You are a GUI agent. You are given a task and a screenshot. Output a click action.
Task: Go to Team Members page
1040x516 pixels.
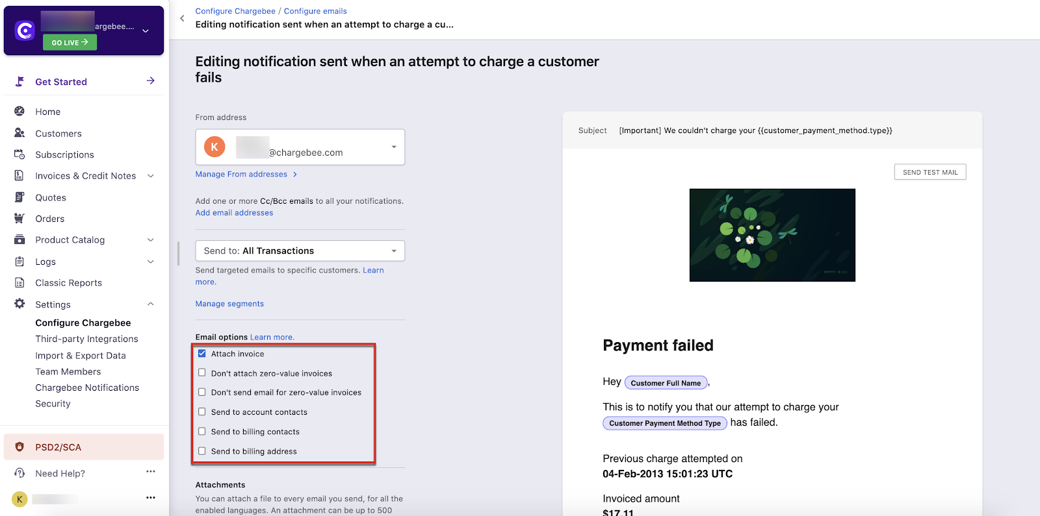(x=68, y=372)
